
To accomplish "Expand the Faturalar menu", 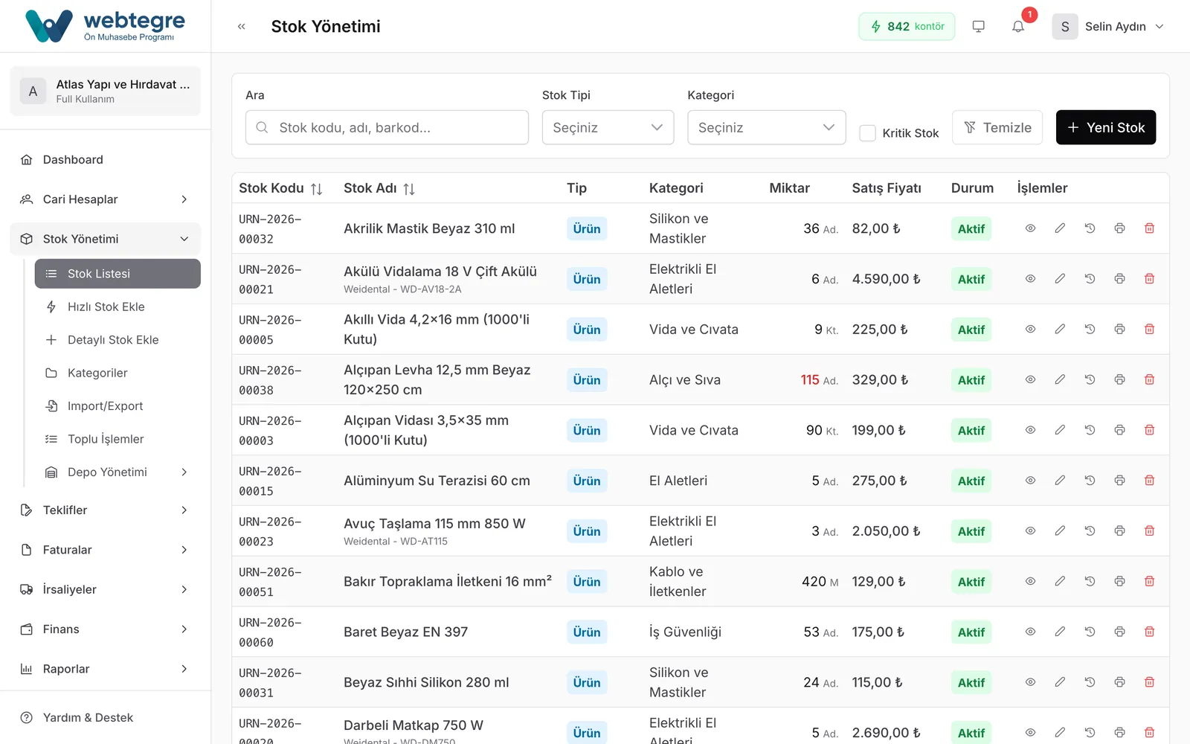I will pos(106,550).
